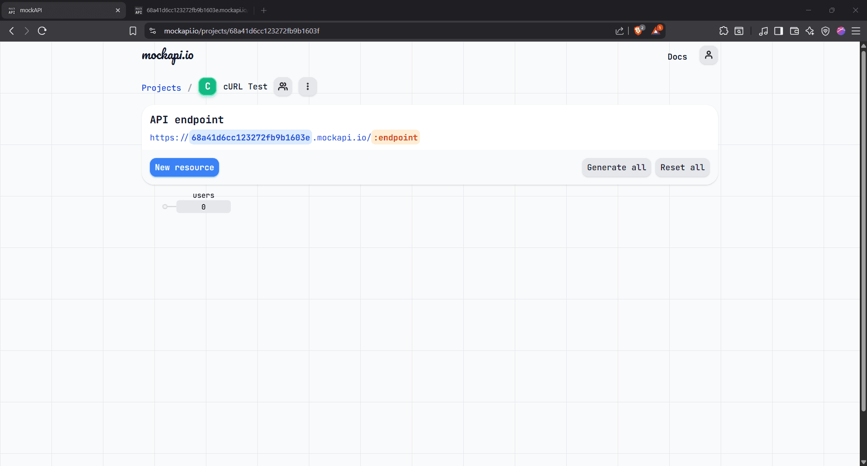Switch to the 68a41d6cc123272fb9b1603e.mockapi.io tab

(x=192, y=10)
